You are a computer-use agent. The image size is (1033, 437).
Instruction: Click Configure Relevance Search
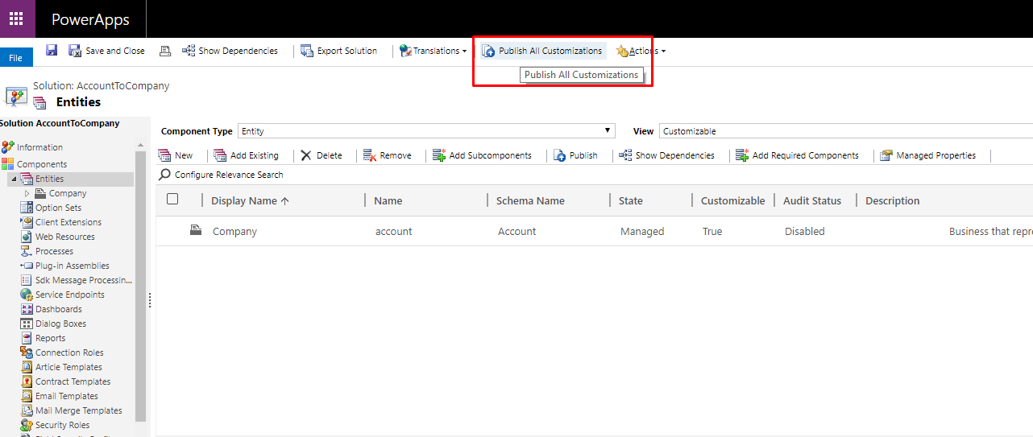point(222,175)
